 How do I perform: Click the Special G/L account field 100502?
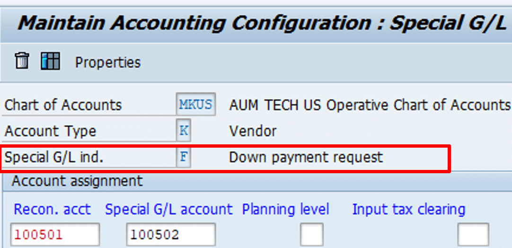[171, 234]
